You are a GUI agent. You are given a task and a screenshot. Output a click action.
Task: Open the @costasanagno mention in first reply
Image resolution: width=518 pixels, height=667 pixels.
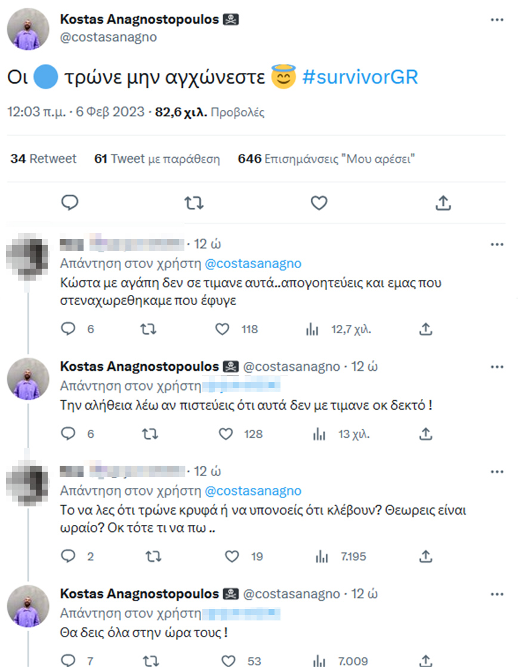(x=254, y=263)
